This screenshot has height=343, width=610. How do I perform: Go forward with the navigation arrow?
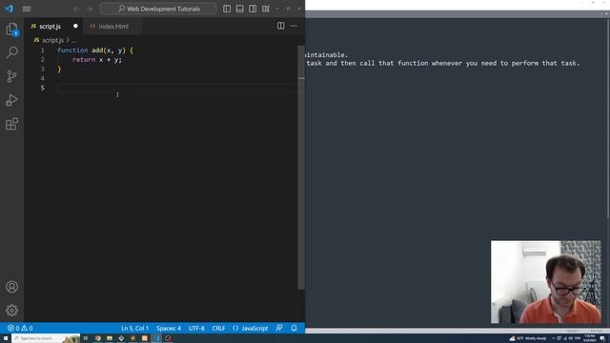click(90, 9)
